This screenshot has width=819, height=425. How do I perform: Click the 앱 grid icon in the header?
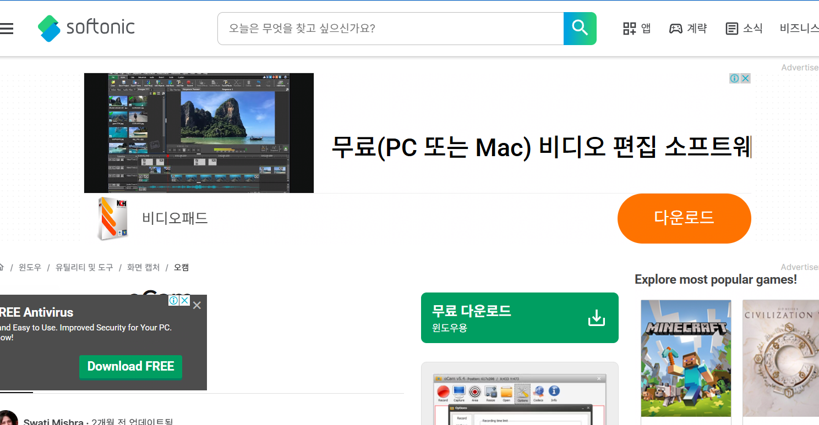(x=630, y=28)
